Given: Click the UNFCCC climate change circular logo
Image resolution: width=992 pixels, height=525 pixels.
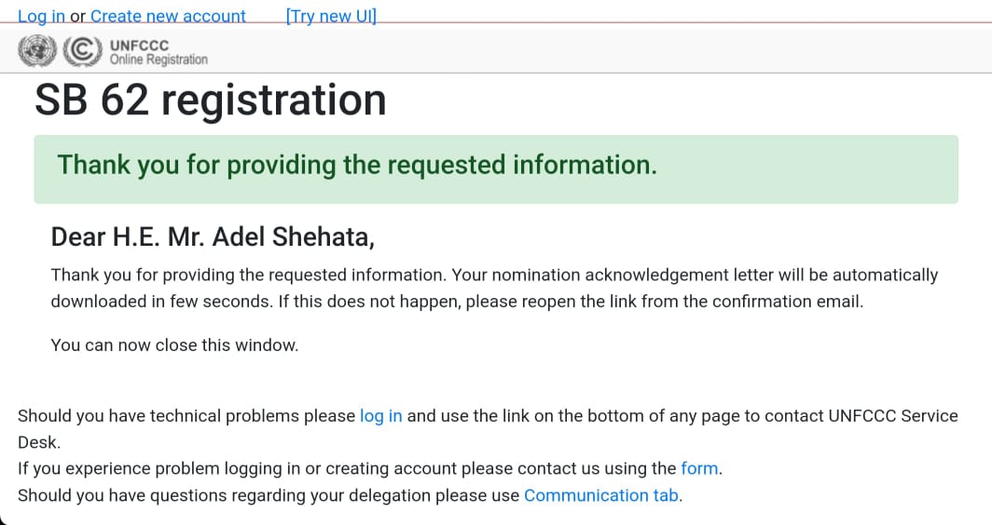Looking at the screenshot, I should 82,50.
